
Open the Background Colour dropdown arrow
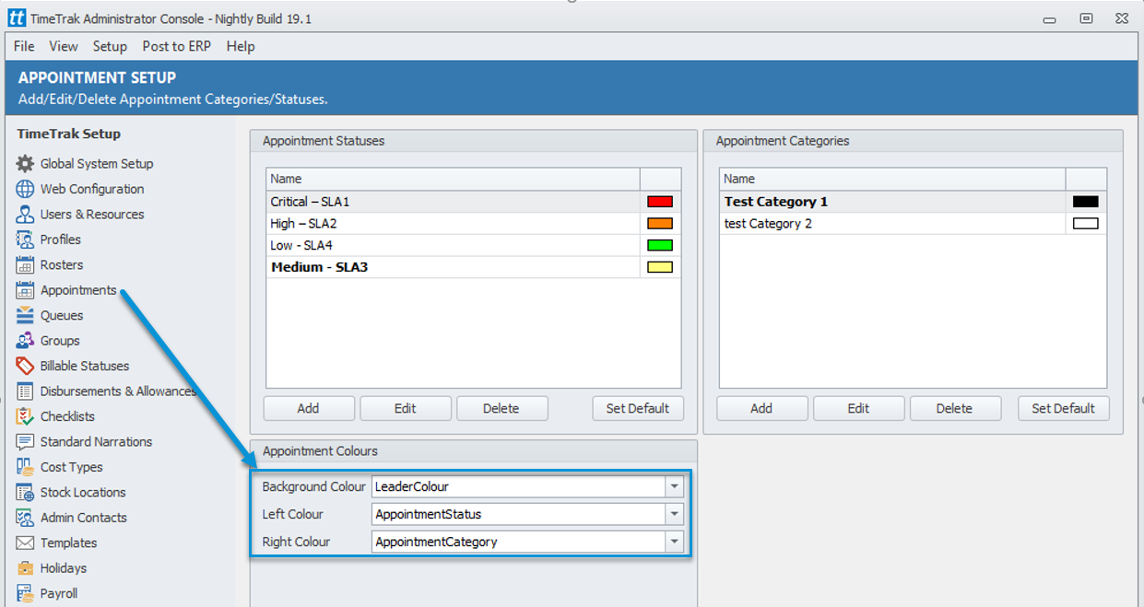tap(676, 486)
